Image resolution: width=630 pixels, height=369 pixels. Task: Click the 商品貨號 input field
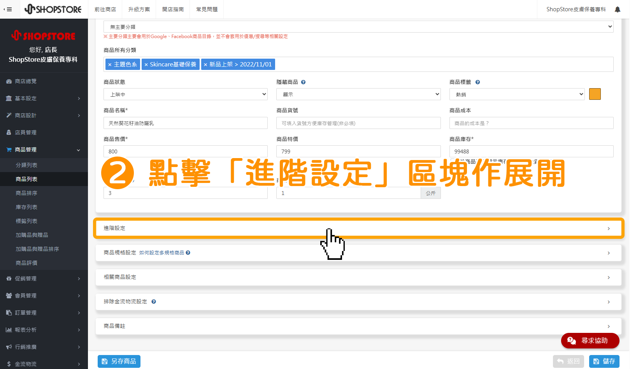pos(358,123)
